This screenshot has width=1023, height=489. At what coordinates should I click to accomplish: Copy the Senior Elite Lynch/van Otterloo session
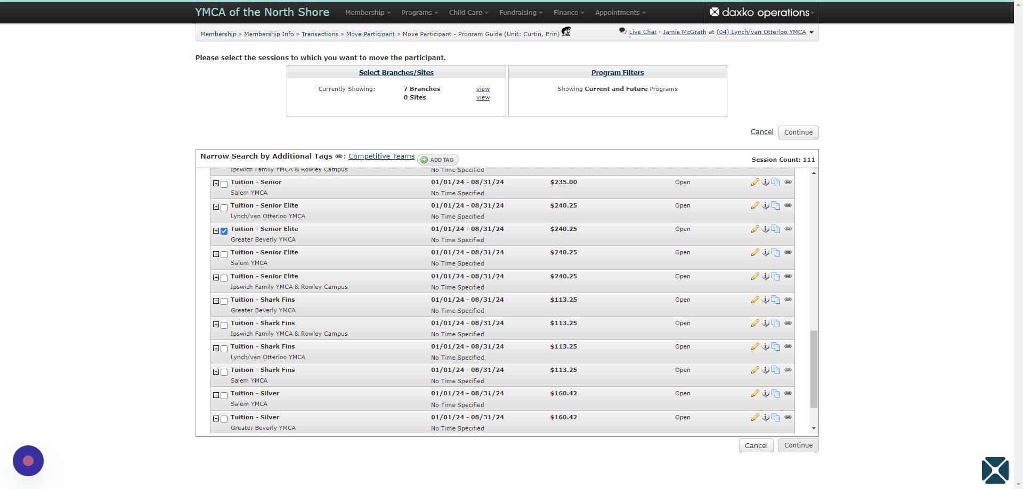[776, 205]
